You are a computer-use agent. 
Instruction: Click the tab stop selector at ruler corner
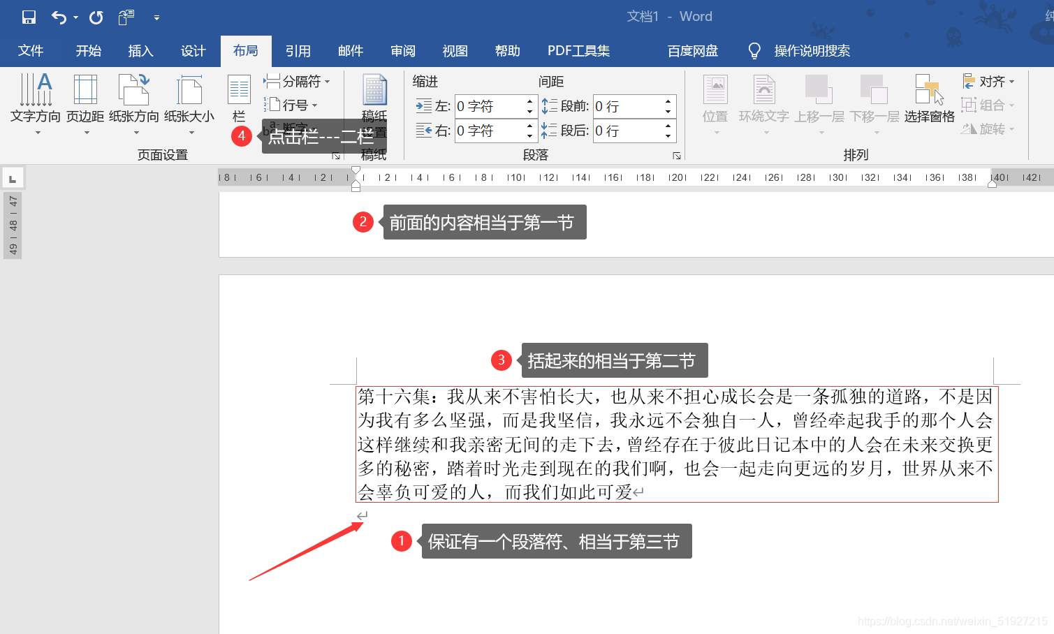point(13,178)
